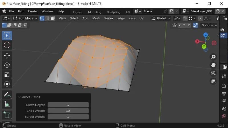Click the Blender logo menu icon
The width and height of the screenshot is (228, 128).
click(x=4, y=11)
